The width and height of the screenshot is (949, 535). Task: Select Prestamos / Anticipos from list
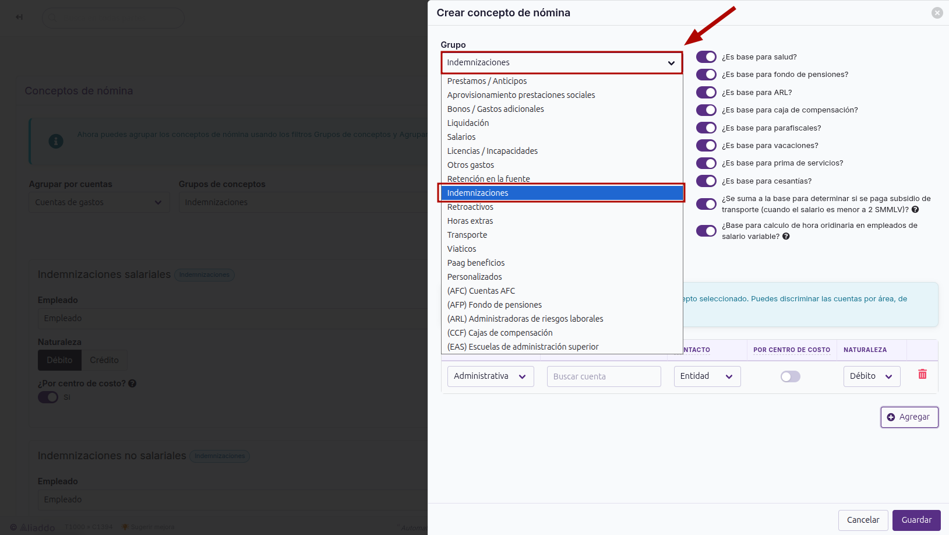(x=562, y=81)
